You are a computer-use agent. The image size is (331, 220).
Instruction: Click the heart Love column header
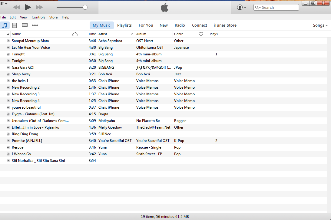pos(201,34)
